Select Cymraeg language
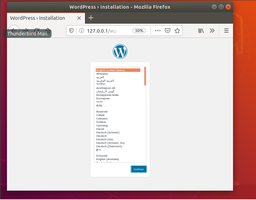 [118, 126]
